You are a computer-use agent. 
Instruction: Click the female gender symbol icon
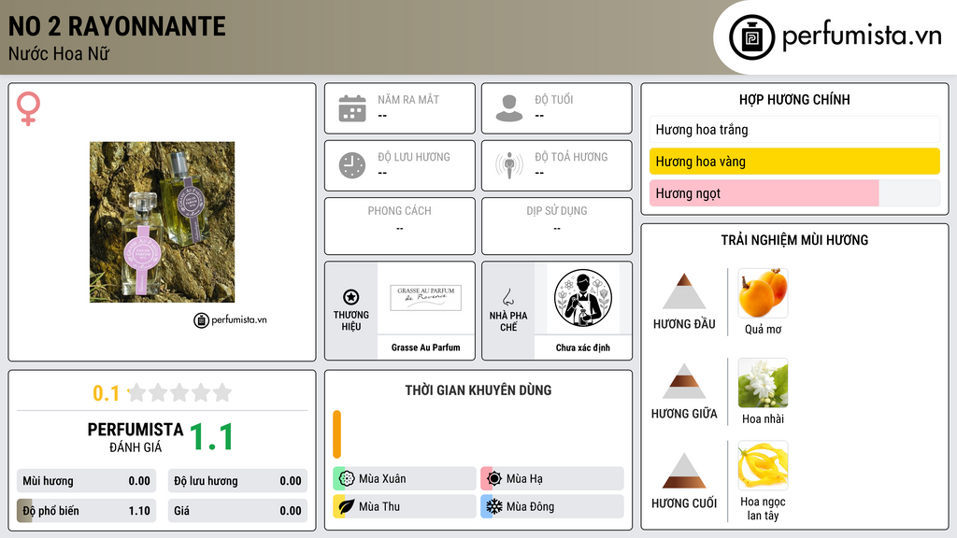click(x=28, y=108)
